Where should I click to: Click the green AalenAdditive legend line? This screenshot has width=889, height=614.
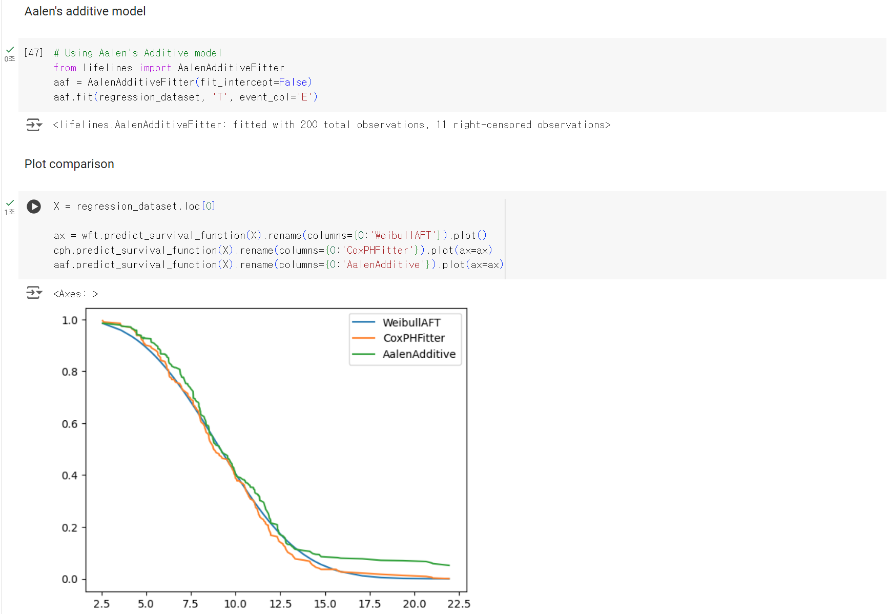[x=364, y=354]
